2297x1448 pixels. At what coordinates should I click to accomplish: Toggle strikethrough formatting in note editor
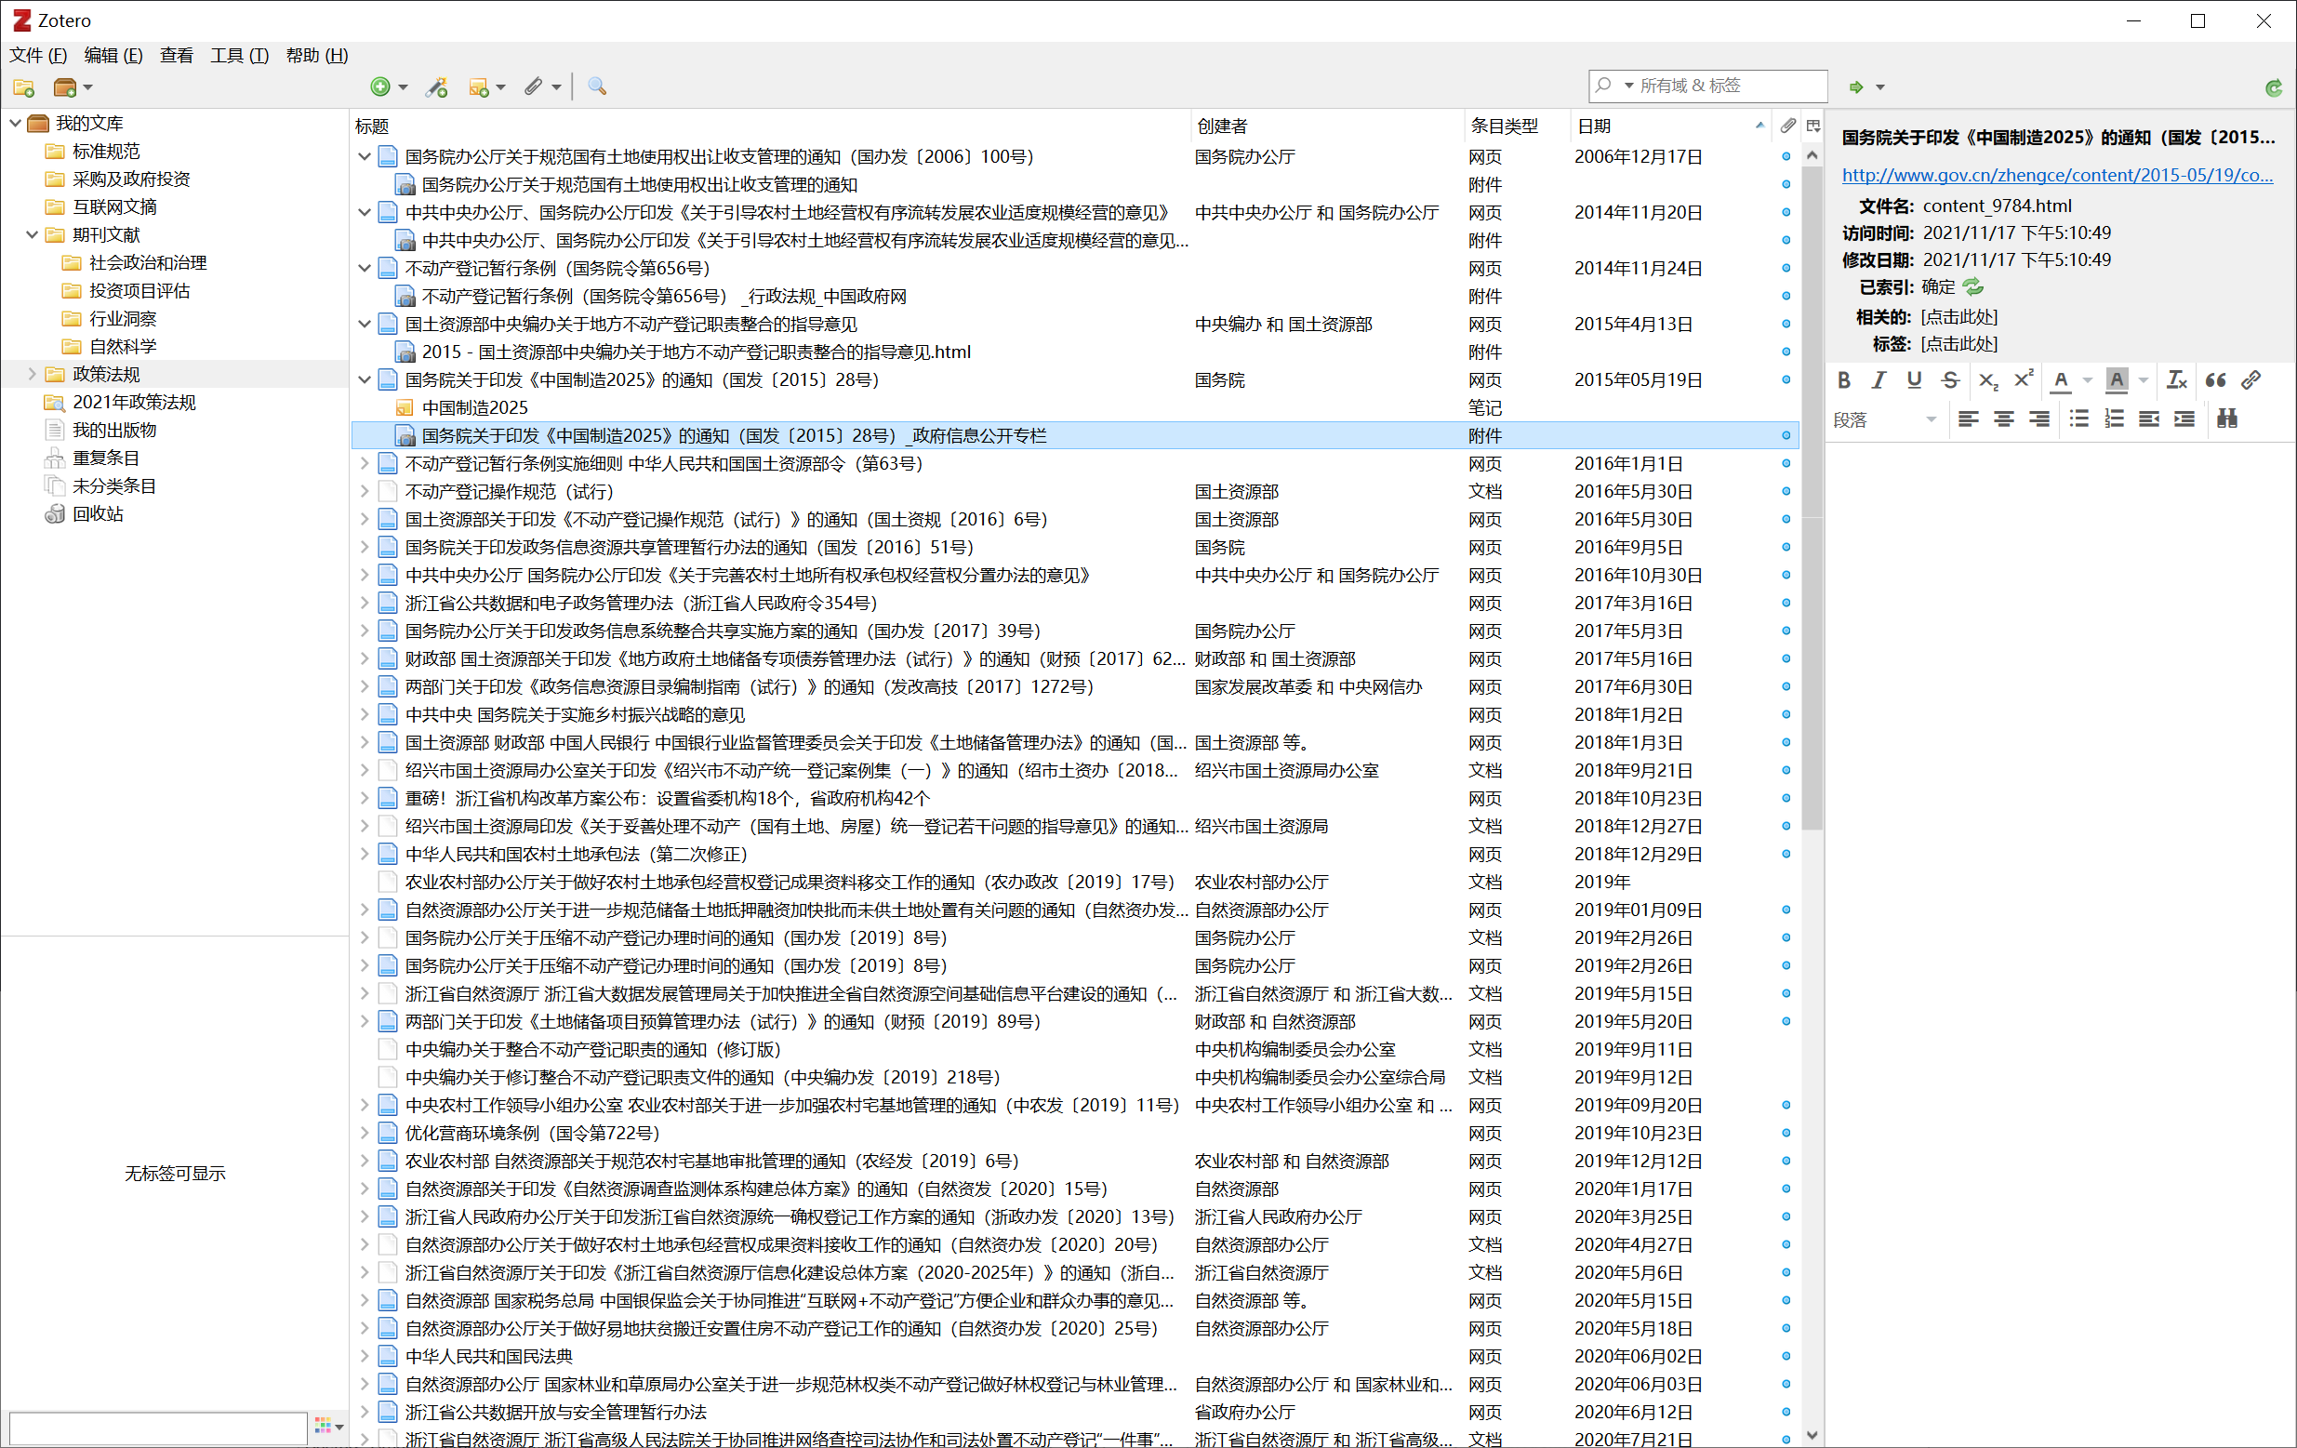click(1950, 380)
